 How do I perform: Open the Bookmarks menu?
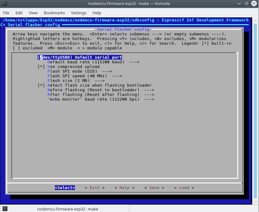[54, 13]
